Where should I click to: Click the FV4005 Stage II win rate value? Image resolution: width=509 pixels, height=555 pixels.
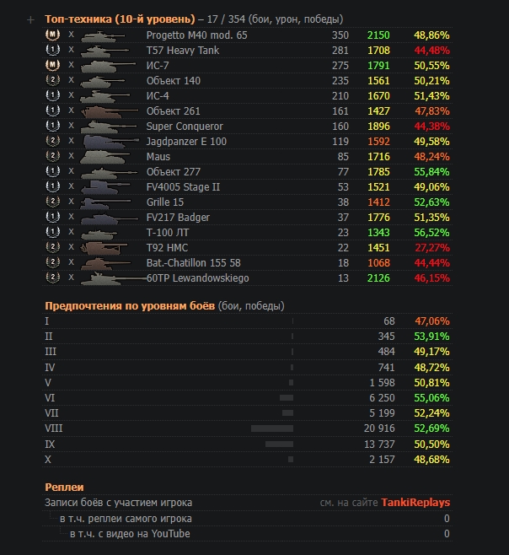[431, 187]
